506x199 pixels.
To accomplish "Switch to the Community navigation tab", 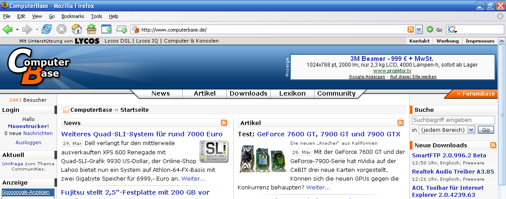I will [336, 93].
